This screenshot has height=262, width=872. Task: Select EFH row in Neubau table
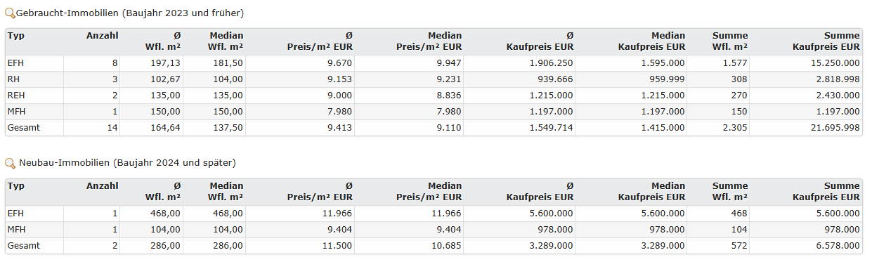(434, 213)
